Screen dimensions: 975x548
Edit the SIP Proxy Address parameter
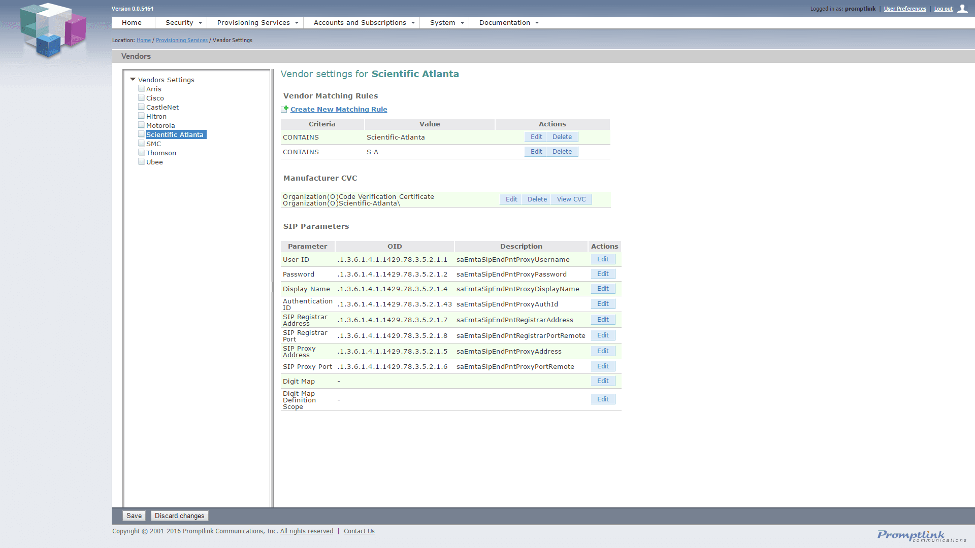click(603, 351)
